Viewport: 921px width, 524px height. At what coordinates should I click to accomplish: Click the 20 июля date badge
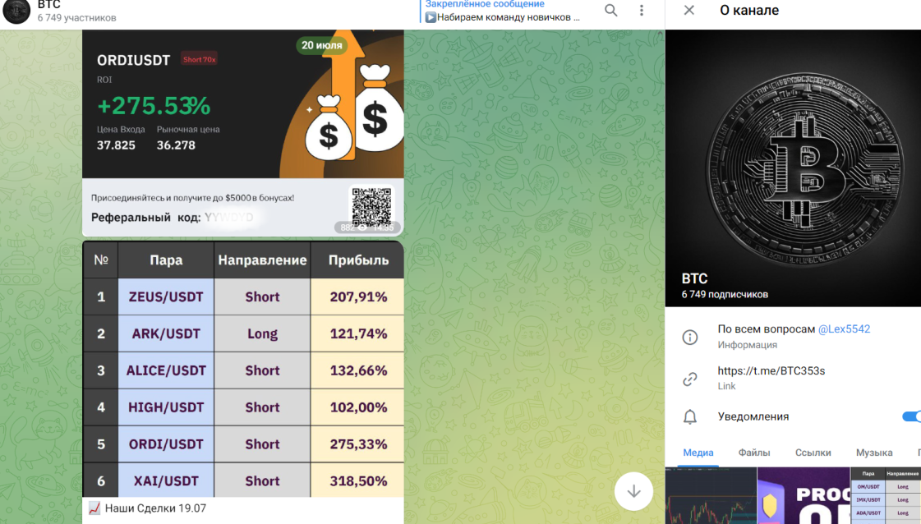[322, 45]
